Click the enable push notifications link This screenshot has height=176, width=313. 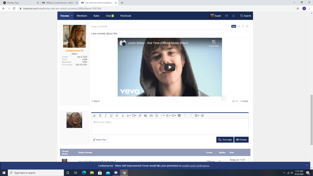click(x=196, y=166)
